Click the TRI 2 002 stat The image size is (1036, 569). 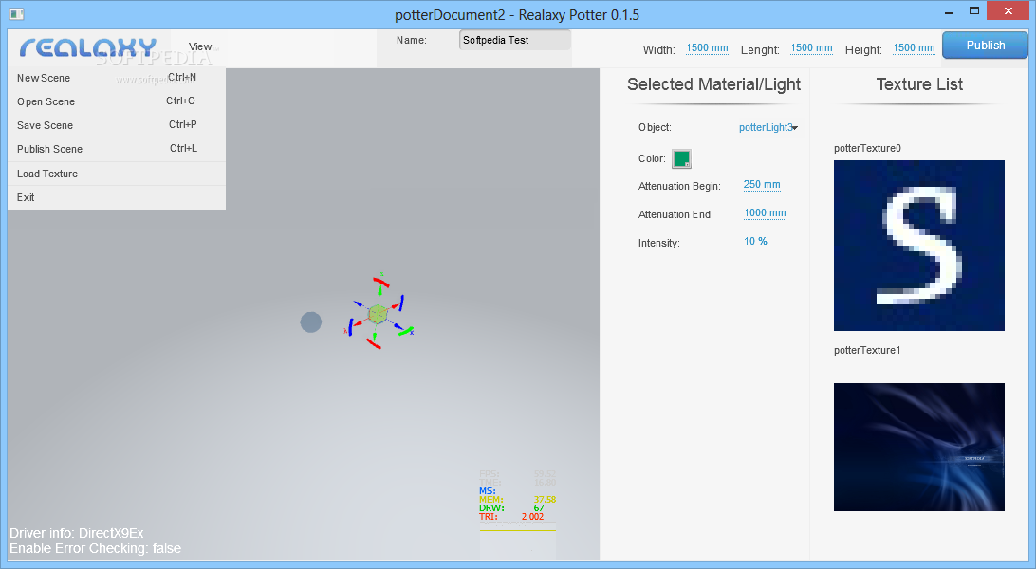point(511,517)
